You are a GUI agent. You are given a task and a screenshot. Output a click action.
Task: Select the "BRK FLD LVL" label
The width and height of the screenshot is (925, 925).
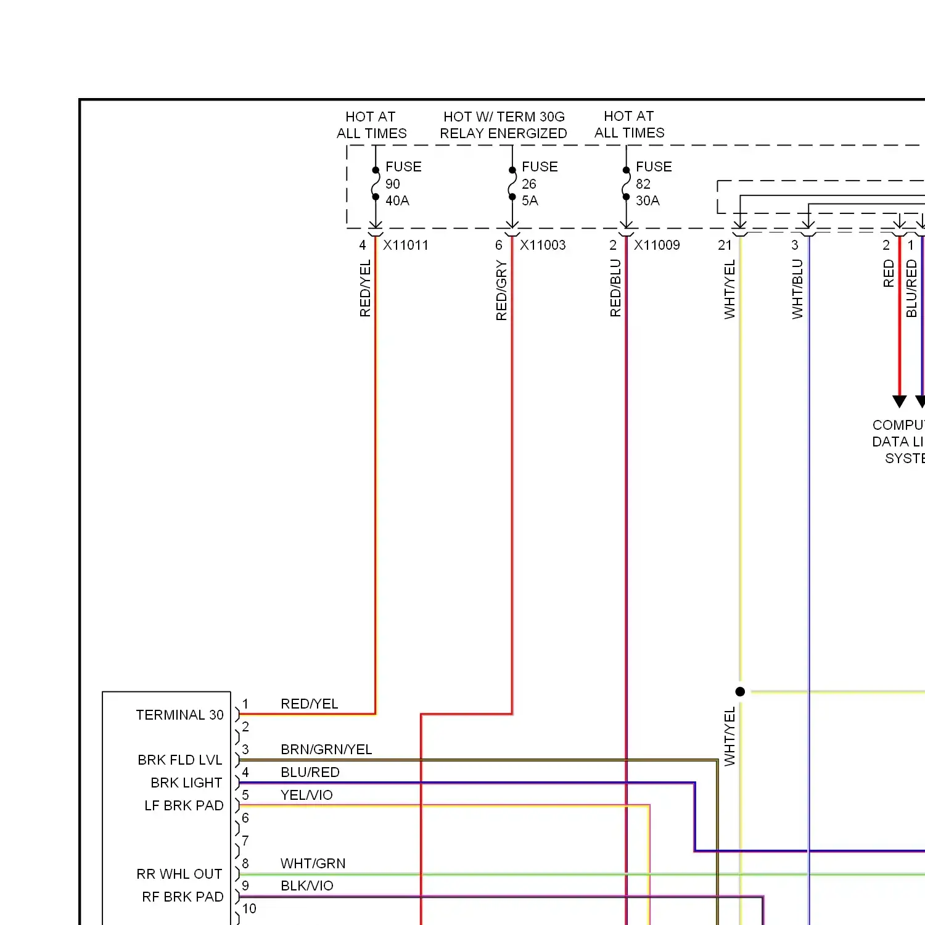[x=179, y=760]
